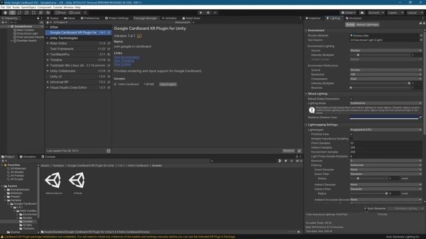Select the combined Transform tool
426x239 pixels.
point(41,13)
